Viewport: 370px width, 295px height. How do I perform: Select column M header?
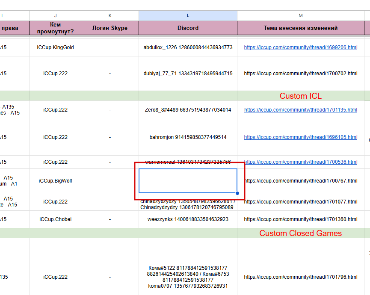(301, 15)
